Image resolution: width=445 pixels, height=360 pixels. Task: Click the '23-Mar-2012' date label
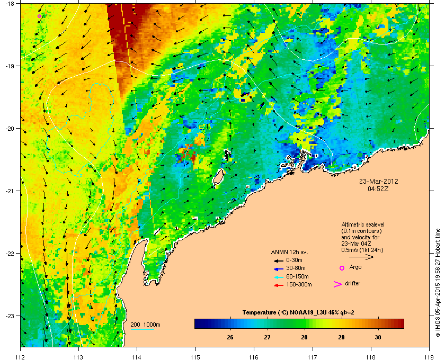point(379,182)
